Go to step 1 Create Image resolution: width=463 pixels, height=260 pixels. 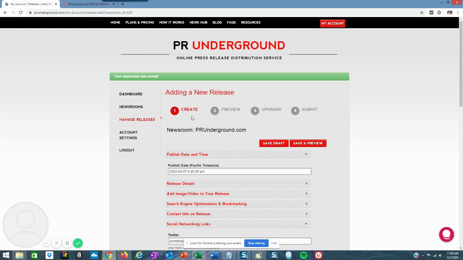click(x=184, y=110)
